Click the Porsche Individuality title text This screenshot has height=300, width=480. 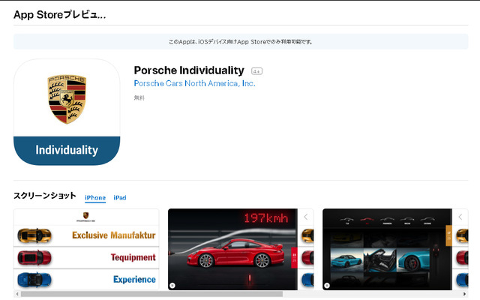pyautogui.click(x=189, y=70)
